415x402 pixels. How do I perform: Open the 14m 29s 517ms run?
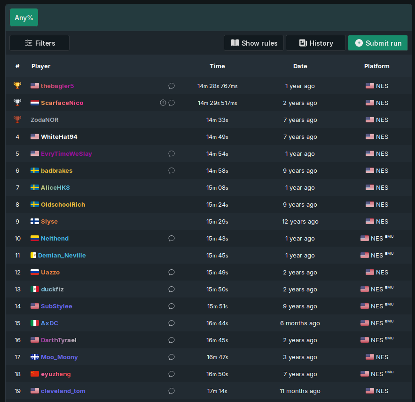point(217,103)
